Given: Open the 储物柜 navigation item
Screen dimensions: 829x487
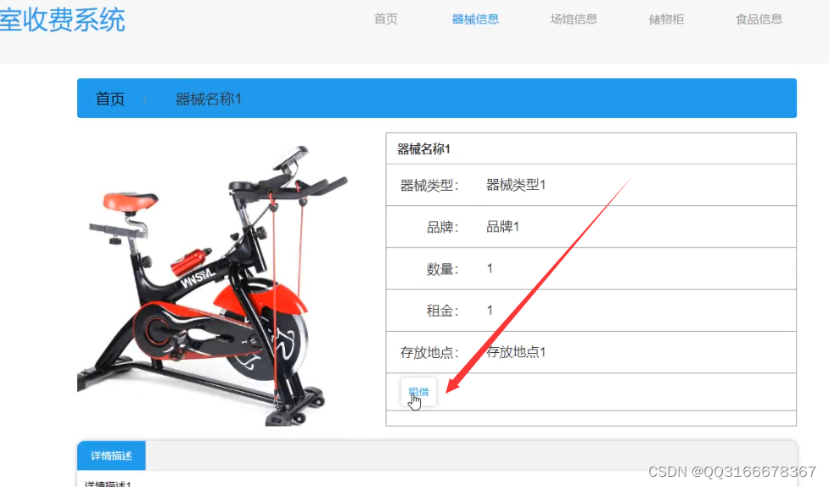Looking at the screenshot, I should point(666,19).
